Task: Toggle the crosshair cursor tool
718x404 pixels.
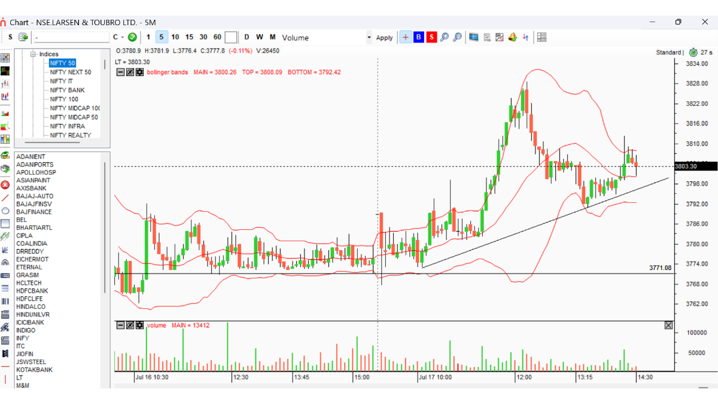Action: click(x=406, y=37)
